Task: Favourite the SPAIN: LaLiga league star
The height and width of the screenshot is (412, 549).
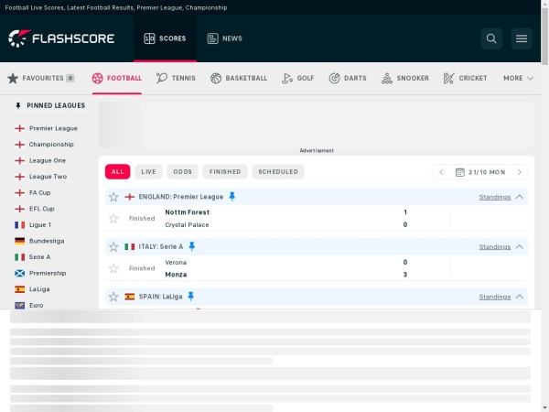Action: coord(113,297)
